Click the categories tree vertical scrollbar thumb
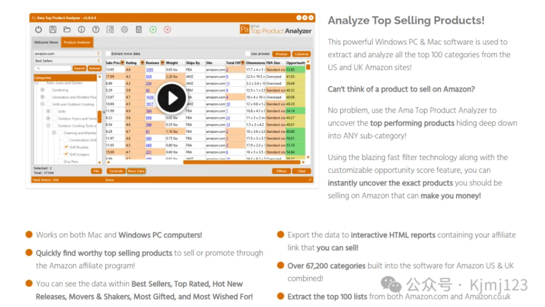Screen dimensions: 545x307 [x=100, y=117]
